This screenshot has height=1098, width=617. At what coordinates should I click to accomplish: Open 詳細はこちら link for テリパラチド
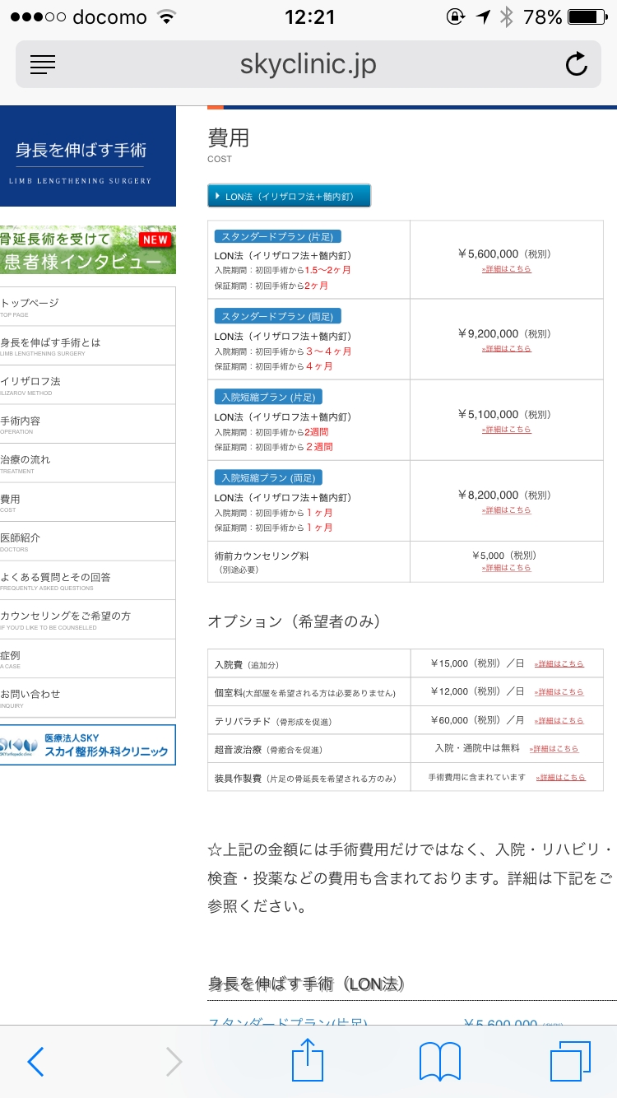(x=559, y=720)
